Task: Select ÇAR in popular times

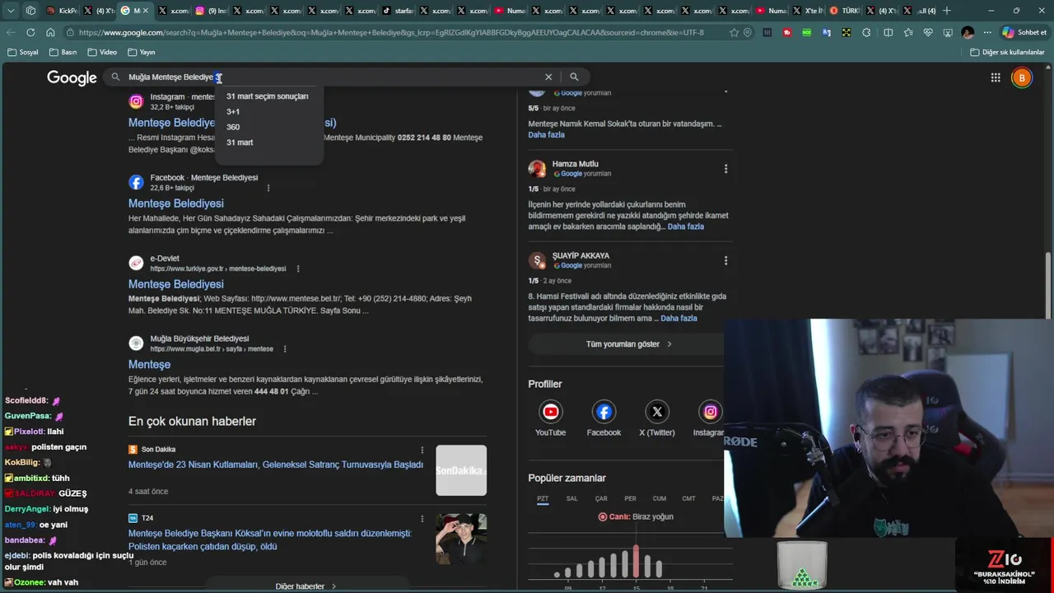Action: tap(601, 498)
